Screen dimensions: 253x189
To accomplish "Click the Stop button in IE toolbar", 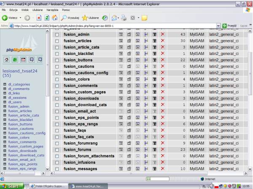I will (39, 18).
